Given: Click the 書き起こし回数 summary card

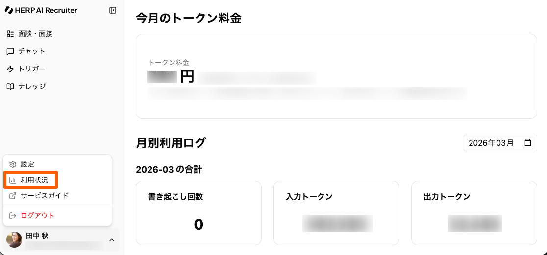Looking at the screenshot, I should 199,213.
